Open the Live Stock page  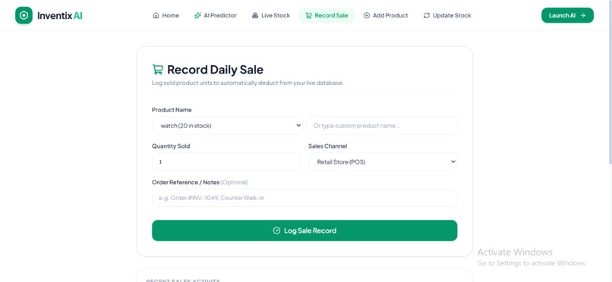[x=271, y=16]
